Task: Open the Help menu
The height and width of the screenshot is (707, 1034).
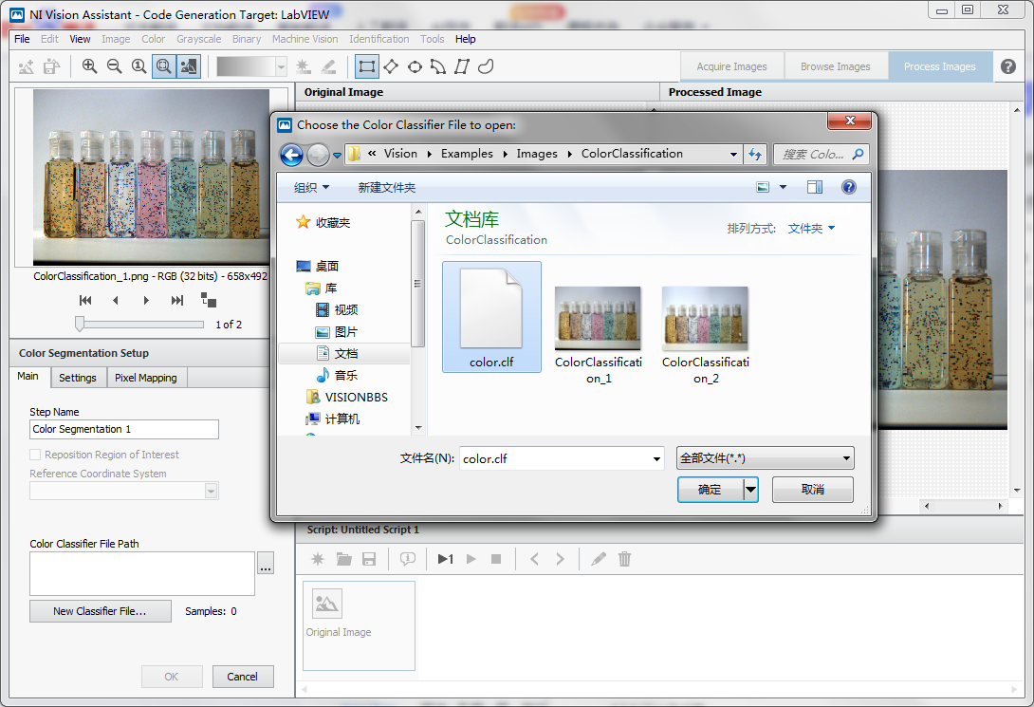Action: click(465, 39)
